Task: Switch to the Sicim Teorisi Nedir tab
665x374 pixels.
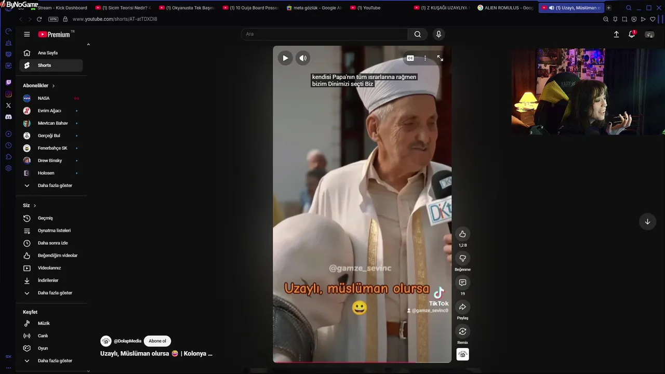Action: point(123,8)
